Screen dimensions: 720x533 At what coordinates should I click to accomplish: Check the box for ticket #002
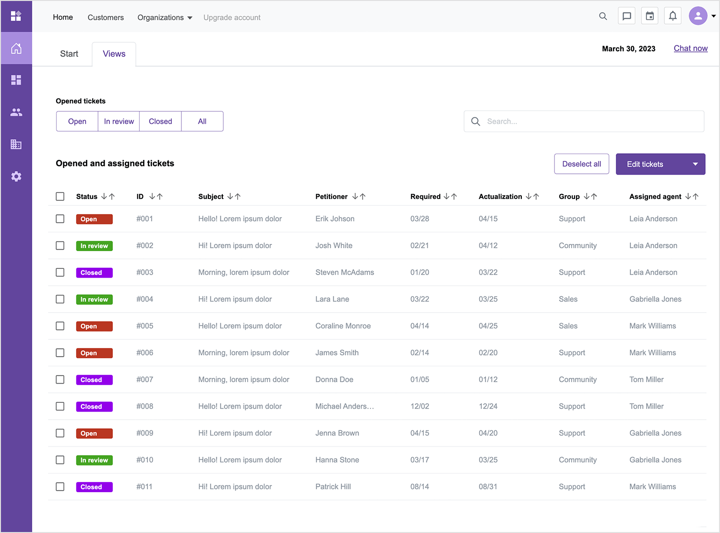tap(60, 245)
